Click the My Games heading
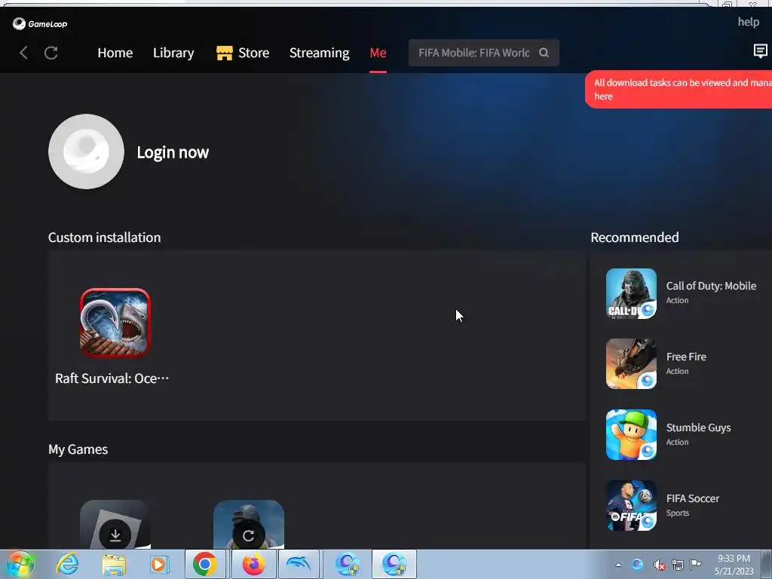The height and width of the screenshot is (579, 772). coord(78,449)
